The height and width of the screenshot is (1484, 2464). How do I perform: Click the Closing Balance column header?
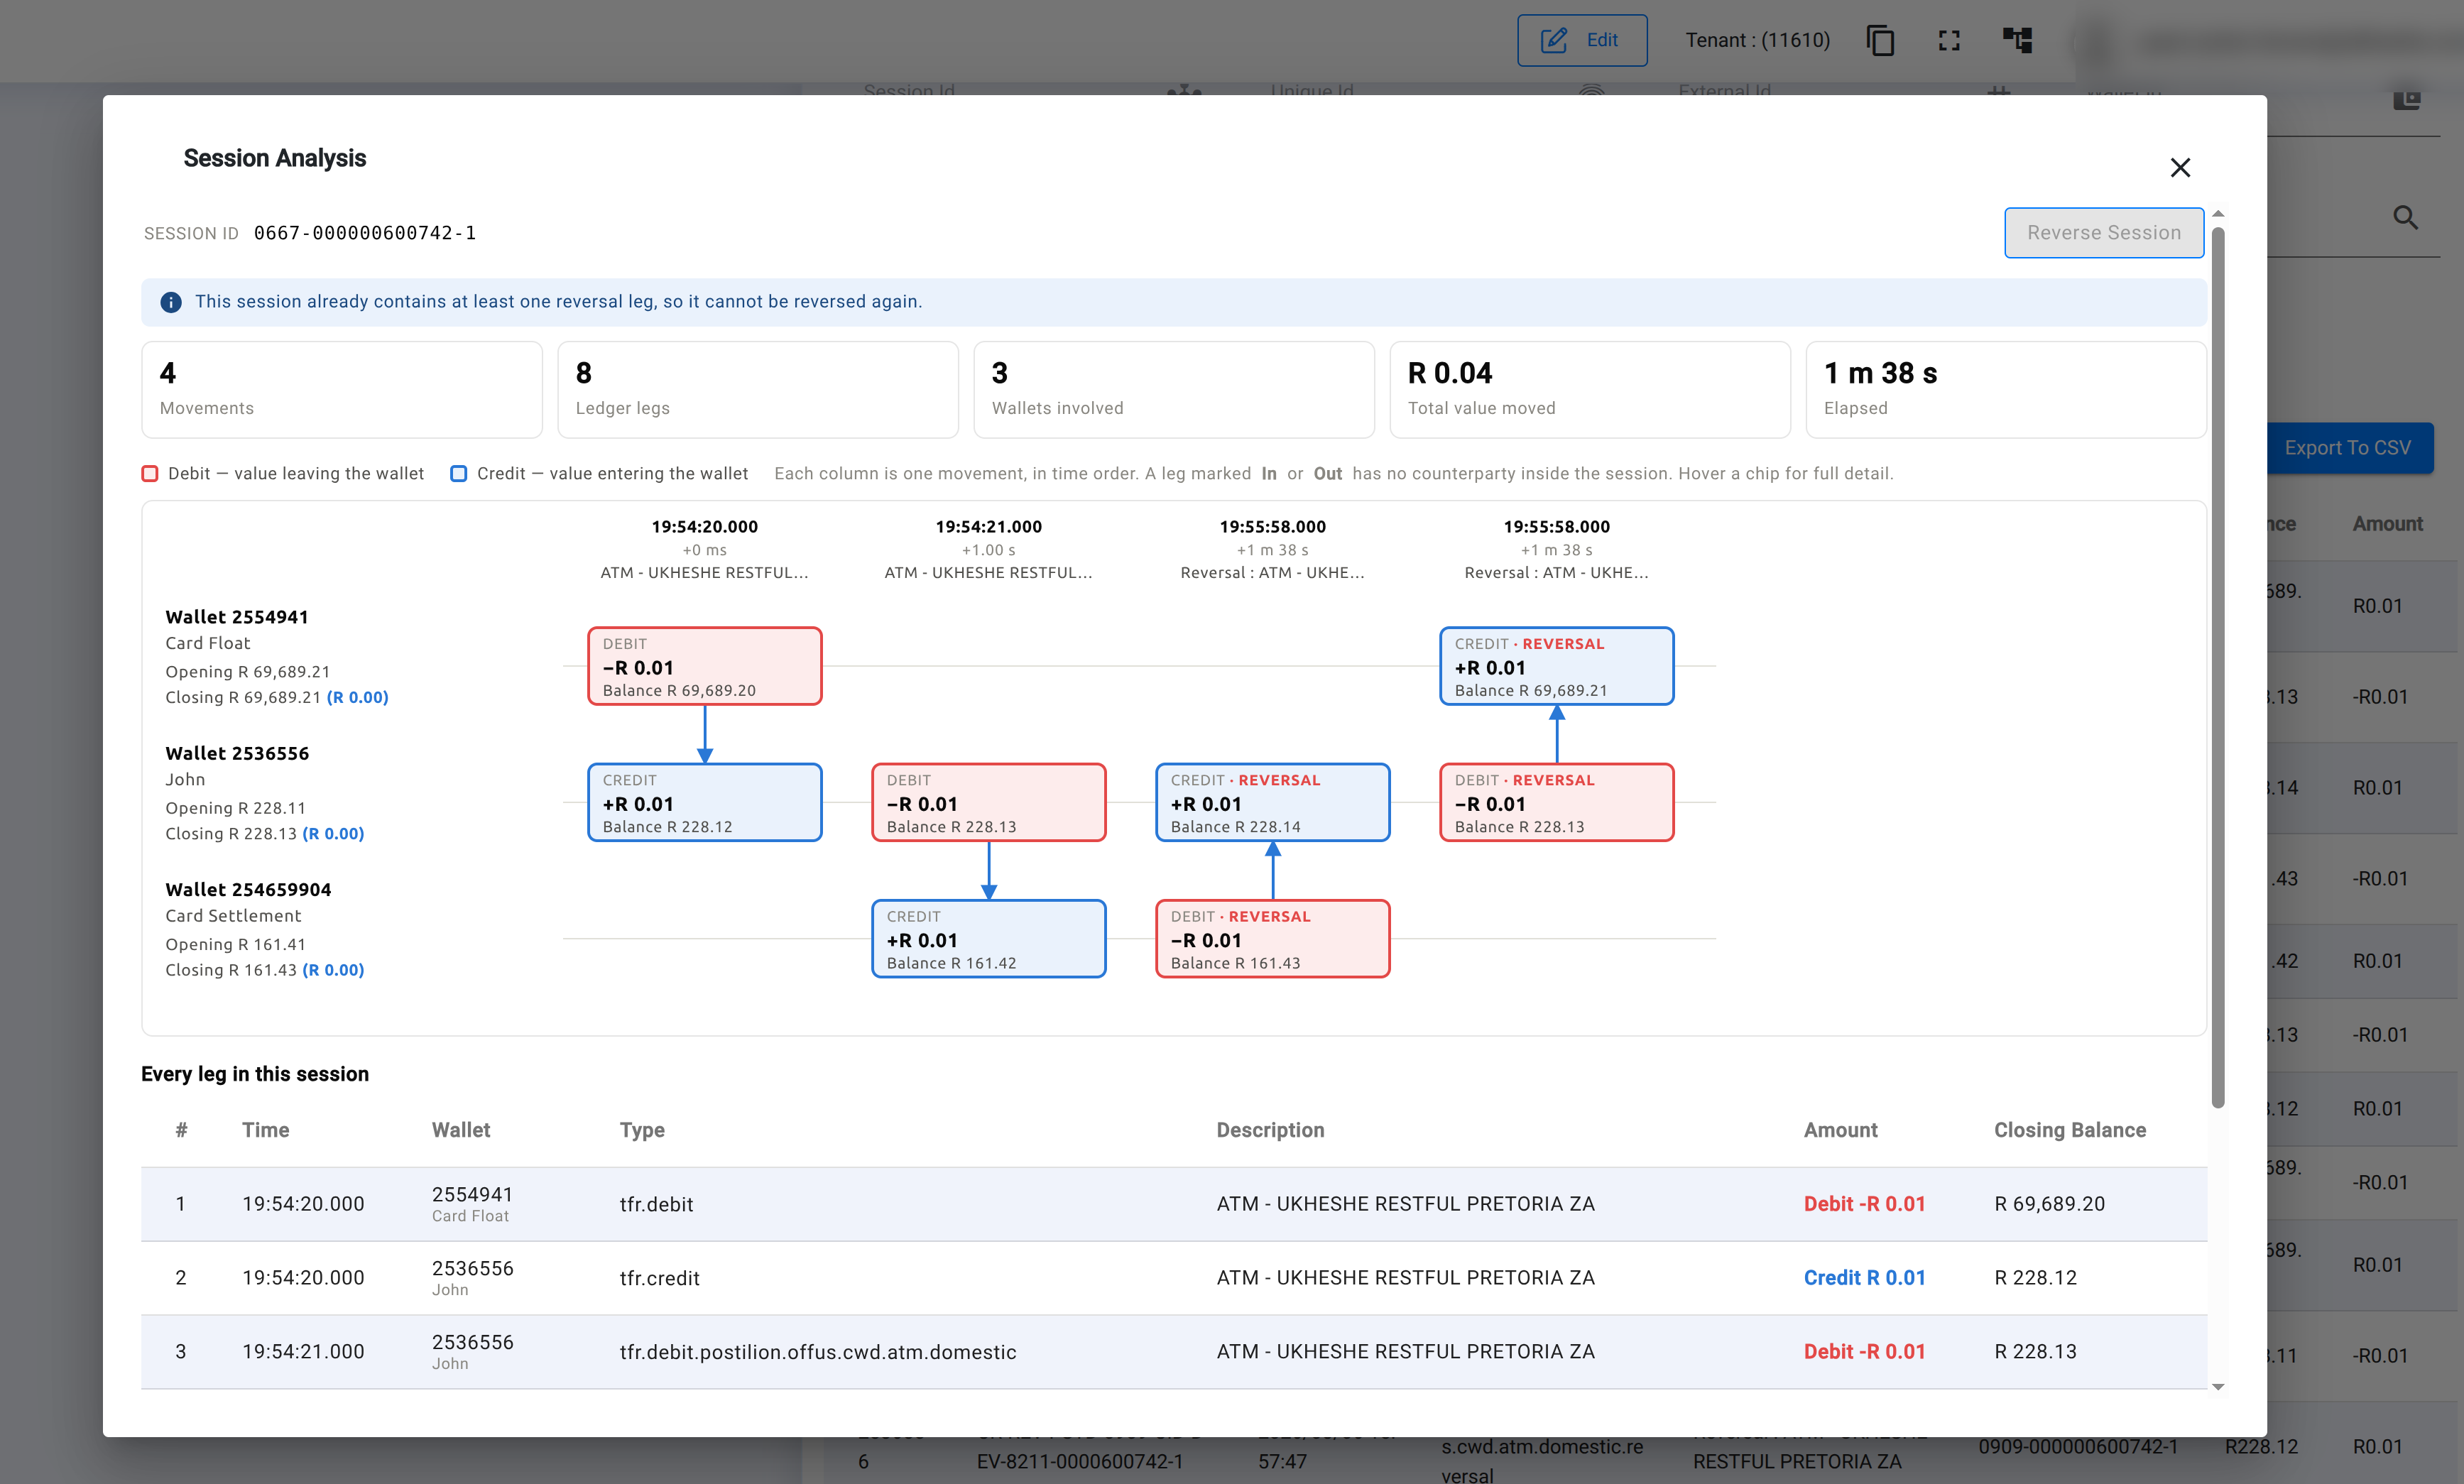pyautogui.click(x=2070, y=1130)
